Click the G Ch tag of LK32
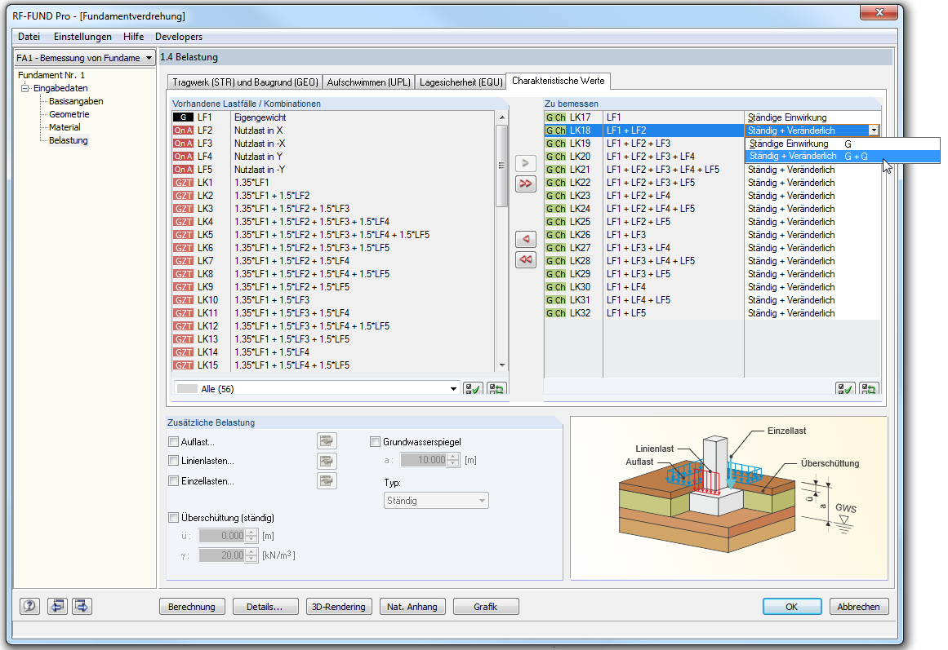Screen dimensions: 948x650 click(555, 313)
